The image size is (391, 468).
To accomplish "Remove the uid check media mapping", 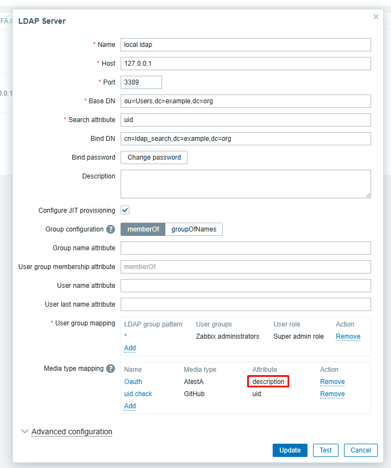I will click(x=332, y=394).
